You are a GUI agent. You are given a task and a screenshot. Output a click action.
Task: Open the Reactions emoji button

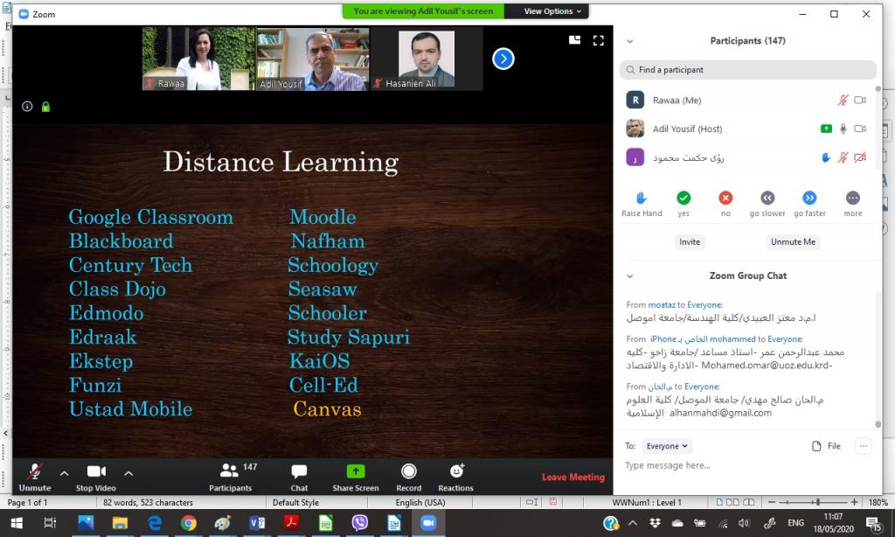point(455,472)
